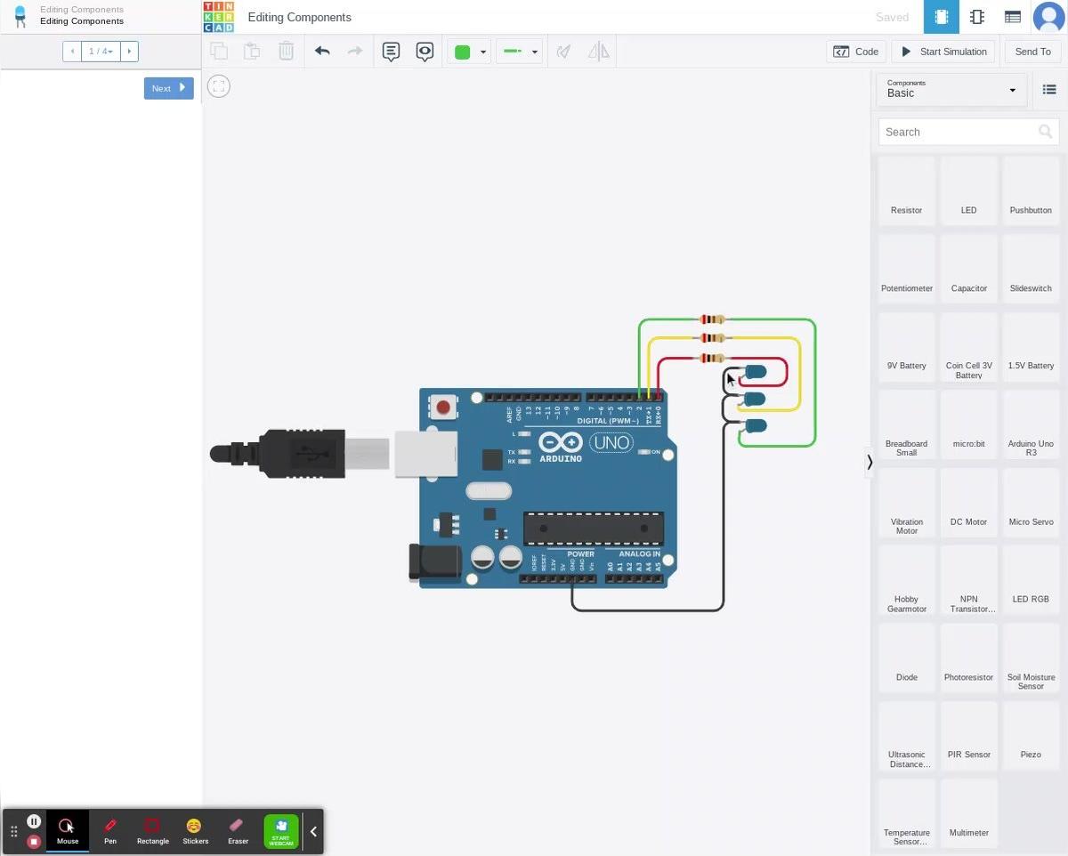Viewport: 1068px width, 856px height.
Task: Click the Tinkercad logo
Action: coord(218,17)
